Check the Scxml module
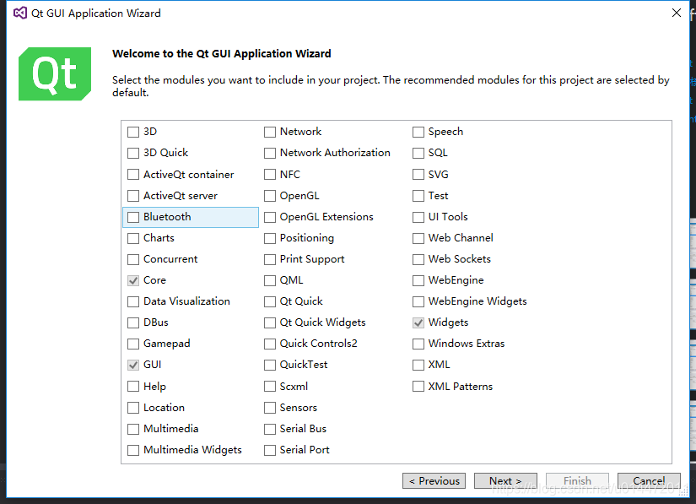 click(270, 387)
